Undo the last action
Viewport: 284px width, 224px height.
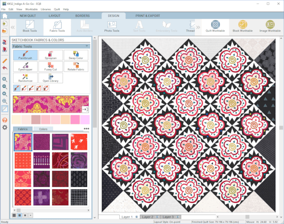[4, 68]
